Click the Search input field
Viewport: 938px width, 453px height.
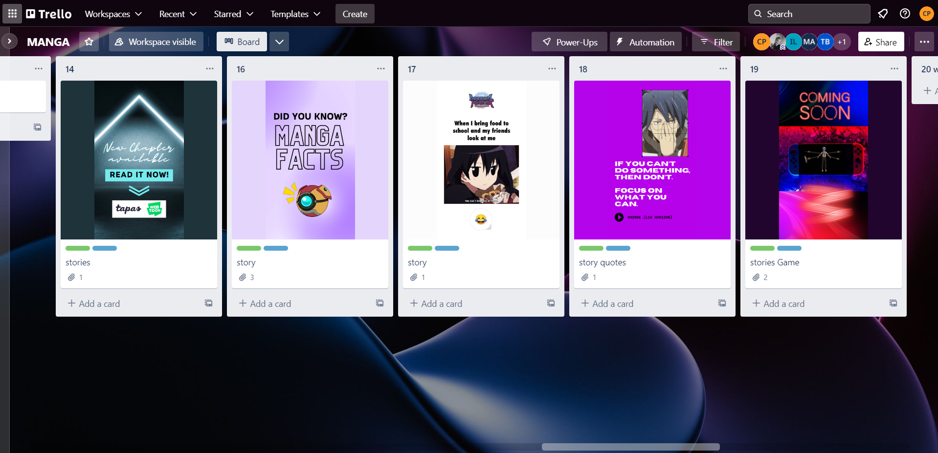tap(809, 14)
